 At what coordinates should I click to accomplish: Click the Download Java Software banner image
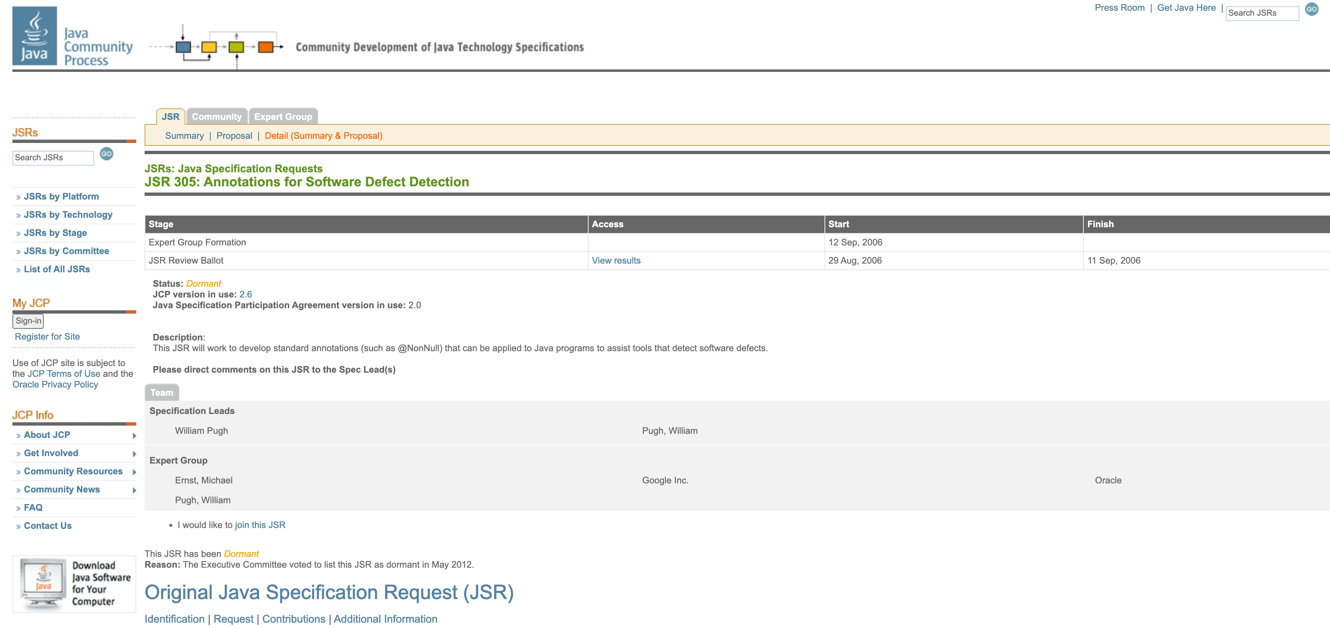(x=74, y=583)
